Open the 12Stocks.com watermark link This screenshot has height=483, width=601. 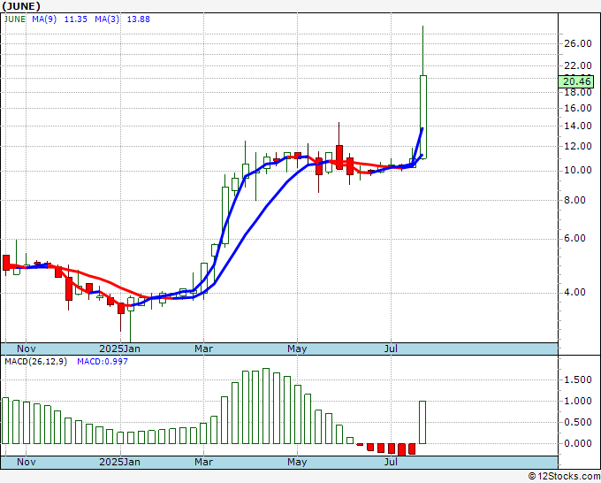pyautogui.click(x=562, y=476)
